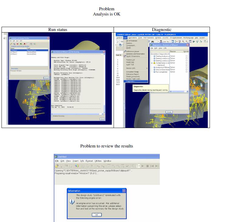Open Utilities menu in the Untitled results window
Screen dimensions: 243x222
click(x=98, y=161)
